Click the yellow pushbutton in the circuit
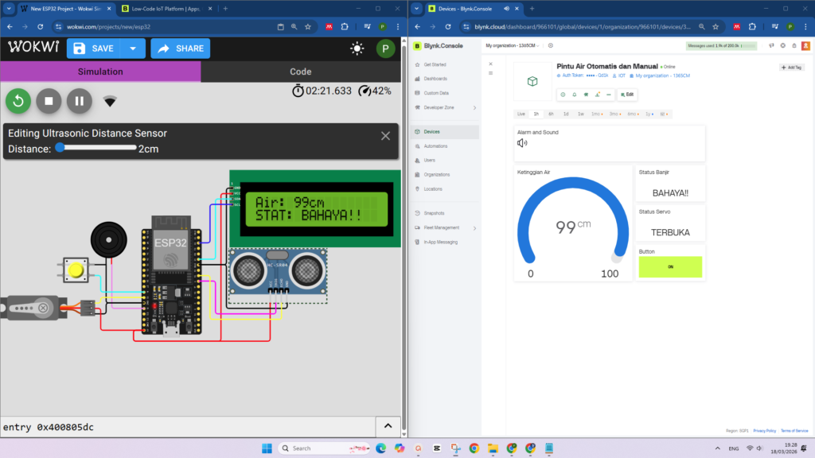Image resolution: width=815 pixels, height=458 pixels. click(x=76, y=270)
